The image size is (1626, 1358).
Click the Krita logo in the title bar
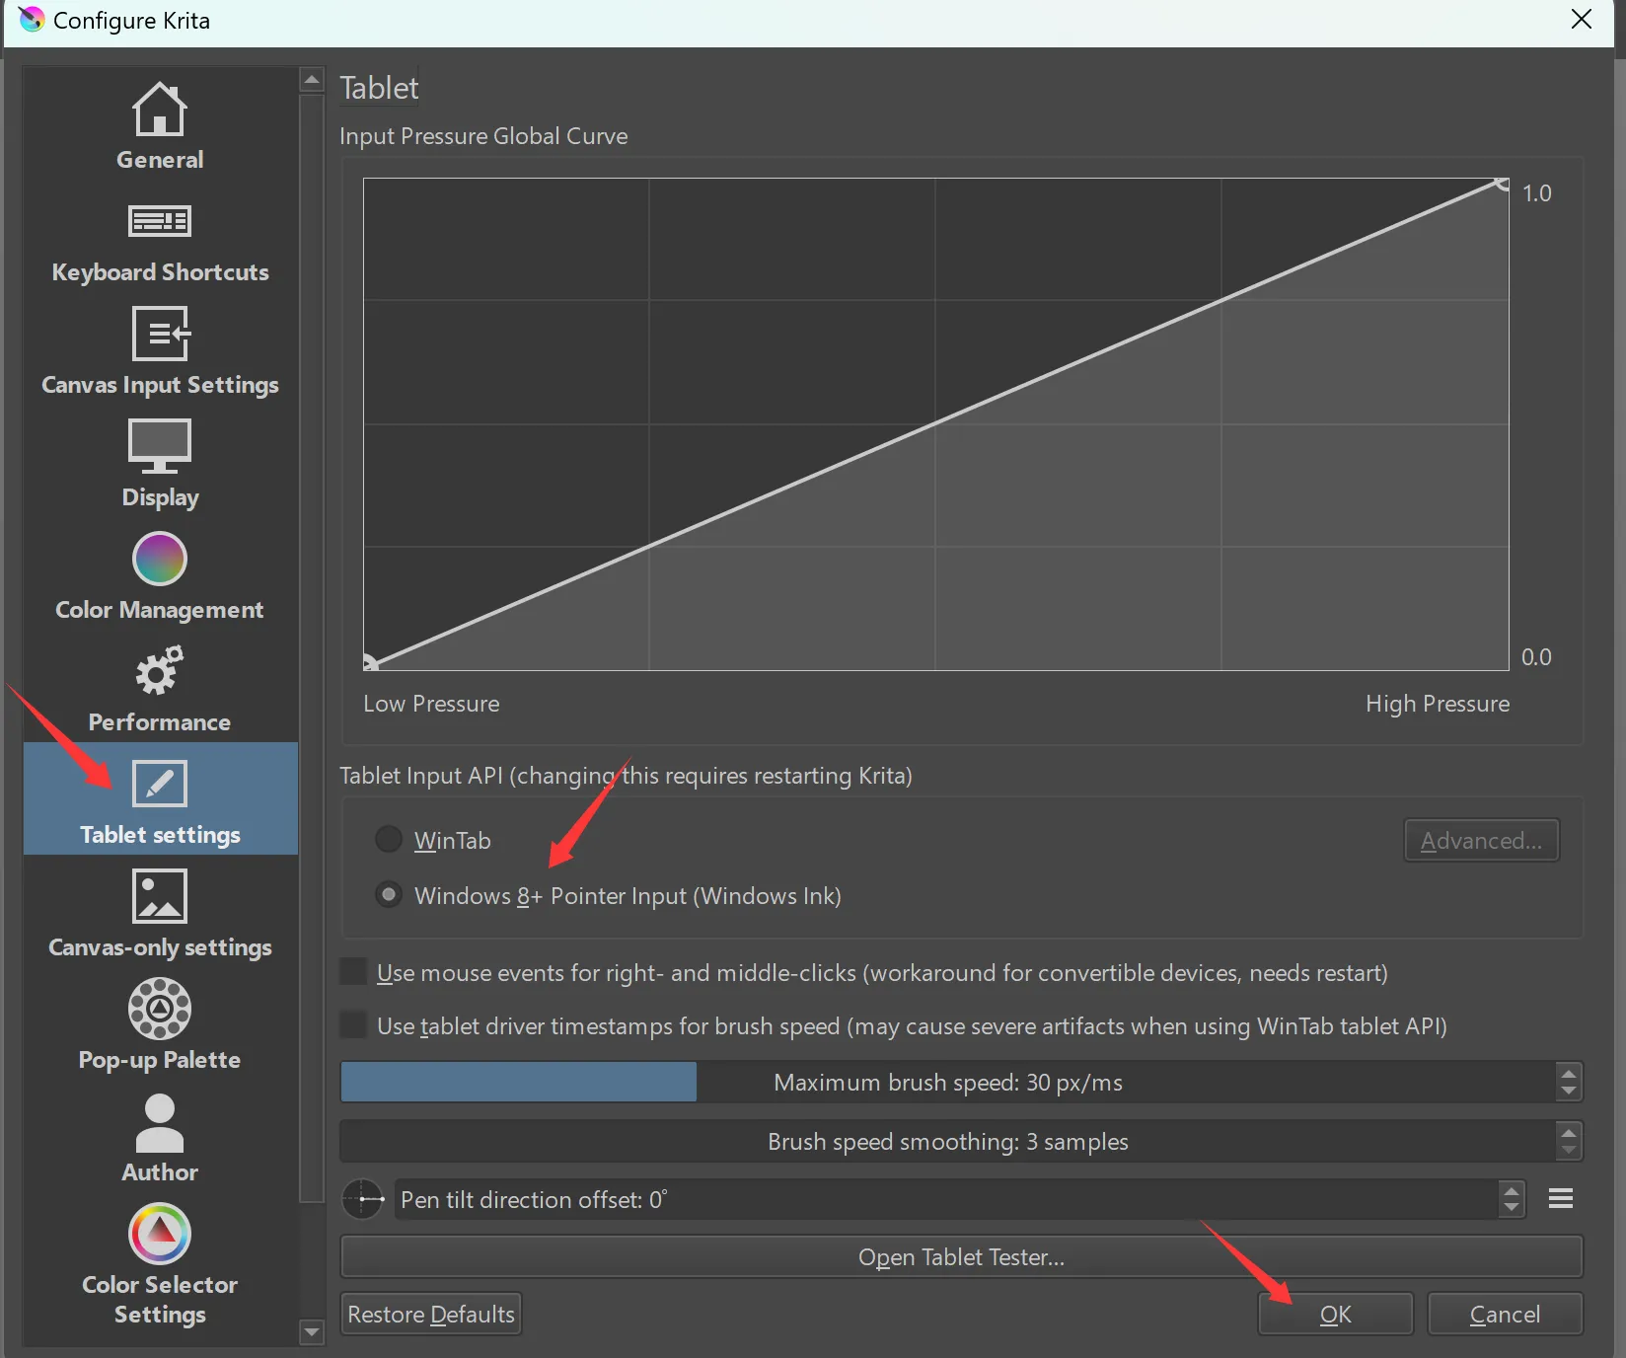pyautogui.click(x=32, y=20)
